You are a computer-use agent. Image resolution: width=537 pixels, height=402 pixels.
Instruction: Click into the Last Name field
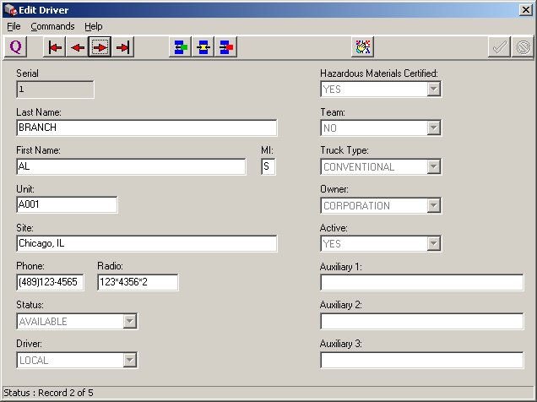click(x=146, y=128)
